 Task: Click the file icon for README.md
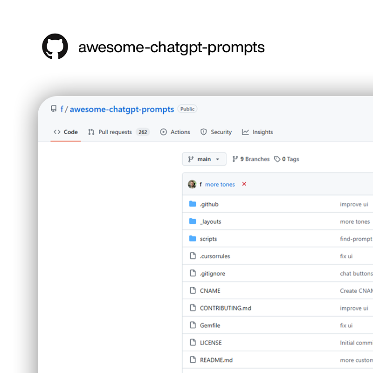pos(193,359)
